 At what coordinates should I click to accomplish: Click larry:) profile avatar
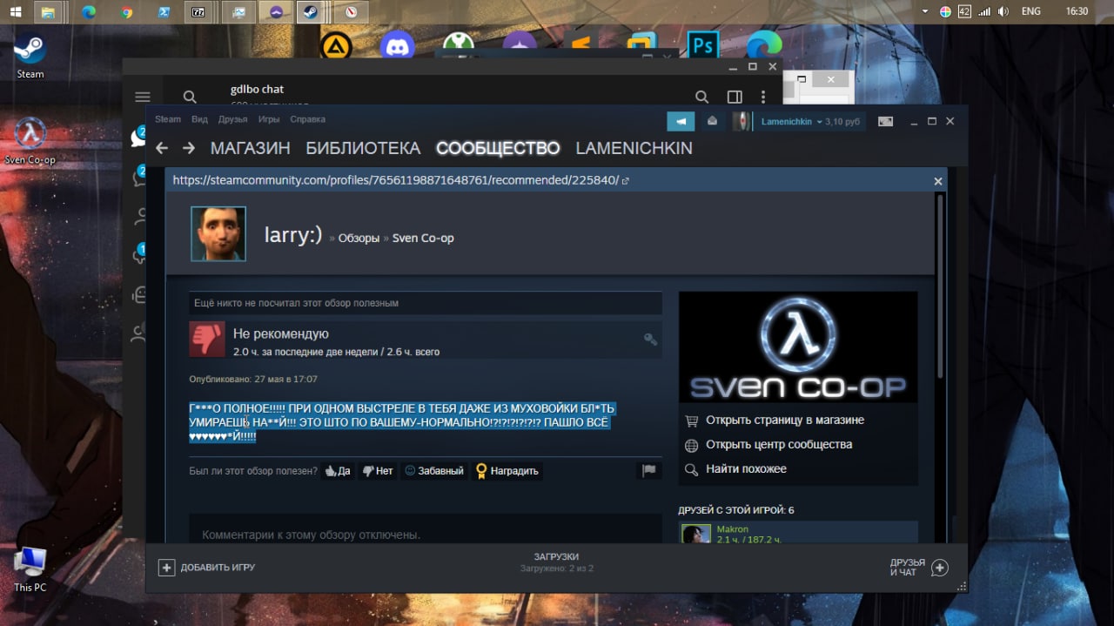point(218,233)
